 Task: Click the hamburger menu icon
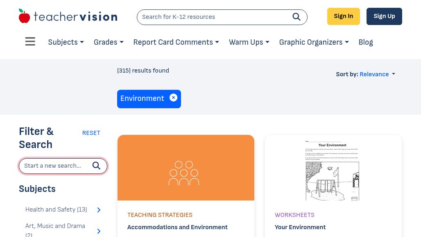(x=30, y=41)
